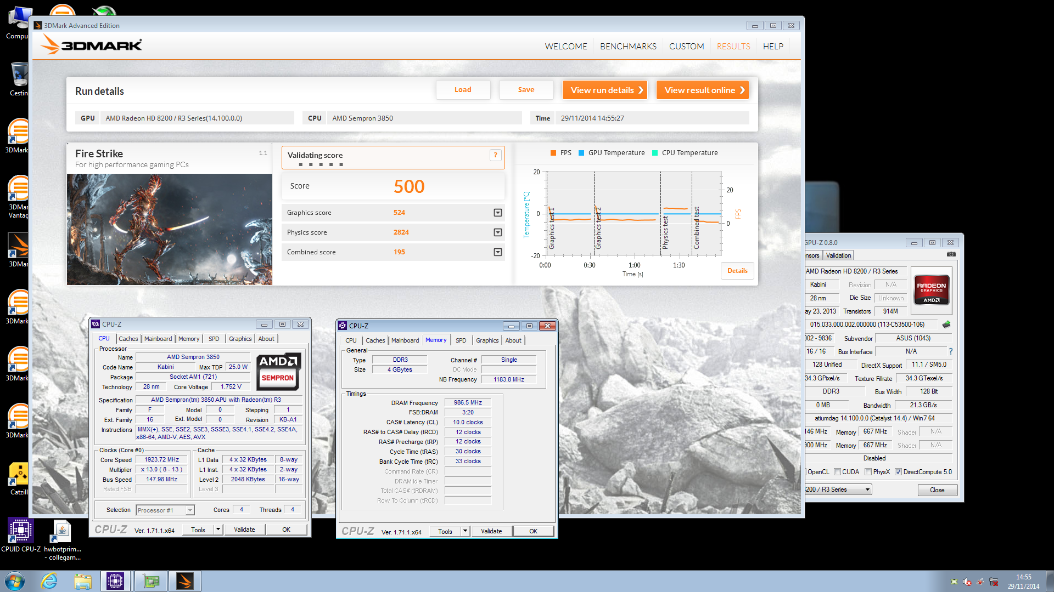The height and width of the screenshot is (592, 1054).
Task: Switch to SPD tab in Memory-tab CPU-Z window
Action: click(461, 340)
